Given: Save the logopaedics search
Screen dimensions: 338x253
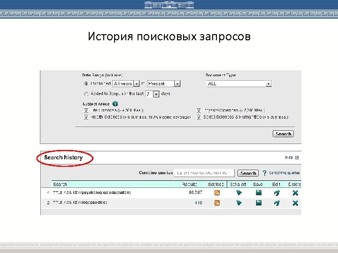Looking at the screenshot, I should tap(259, 202).
